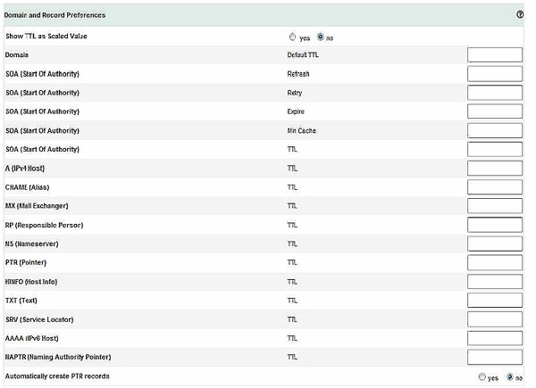This screenshot has width=536, height=388.
Task: Choose yes for Automatically create PTR records
Action: 482,377
